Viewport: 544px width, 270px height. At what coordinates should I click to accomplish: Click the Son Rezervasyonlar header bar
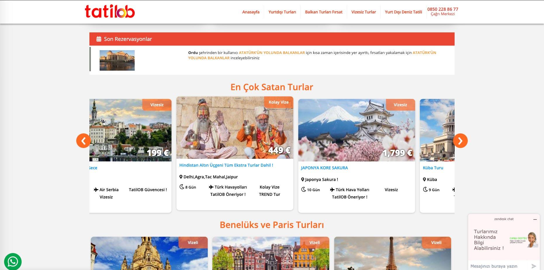[272, 39]
